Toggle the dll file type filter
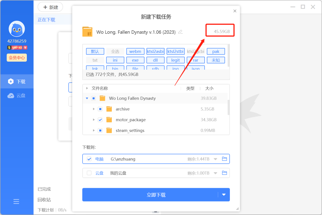 155,60
